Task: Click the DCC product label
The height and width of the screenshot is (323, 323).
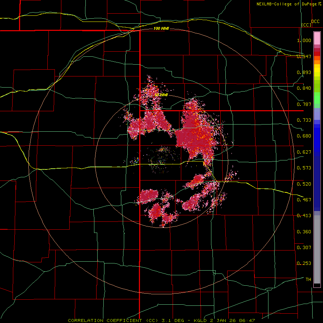Action: 315,22
